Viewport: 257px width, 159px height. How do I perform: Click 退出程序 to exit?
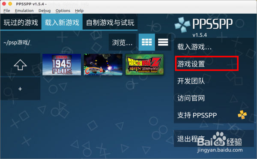tap(214, 139)
